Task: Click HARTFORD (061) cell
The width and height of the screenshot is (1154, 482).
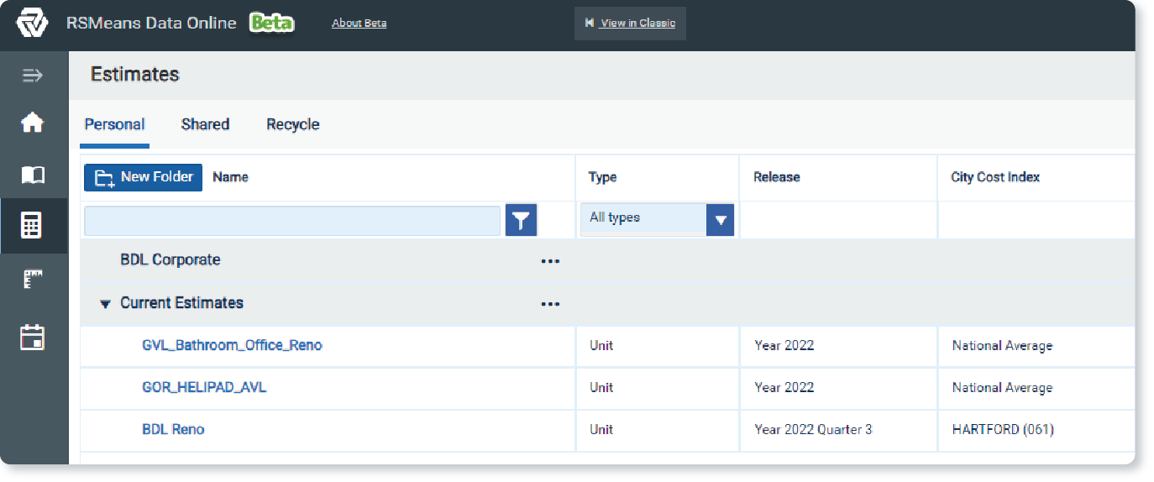Action: pos(1003,429)
